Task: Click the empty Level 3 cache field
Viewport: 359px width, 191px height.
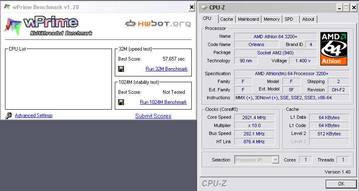Action: tap(329, 142)
